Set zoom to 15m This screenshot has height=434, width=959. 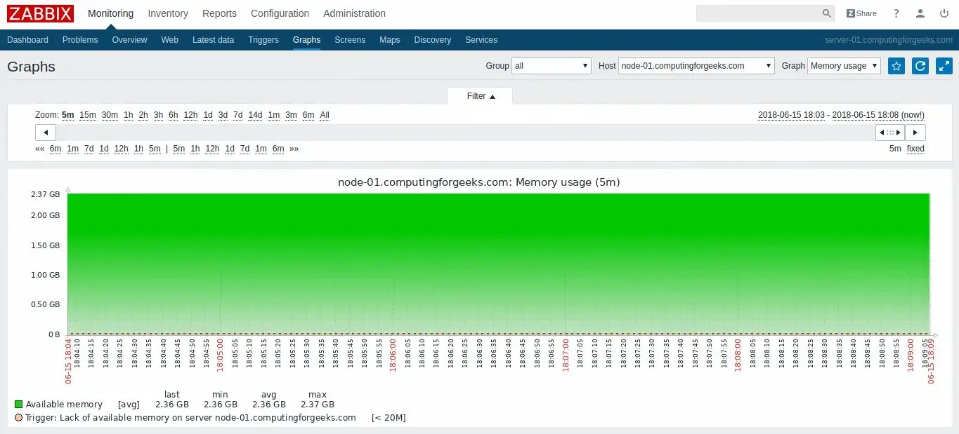[87, 115]
